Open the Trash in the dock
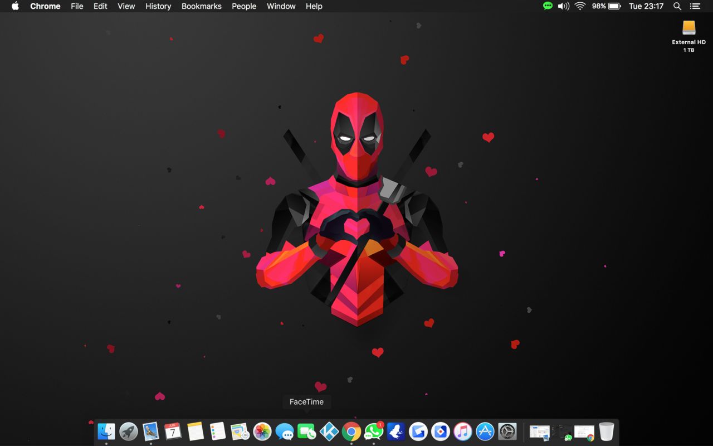This screenshot has height=446, width=713. point(607,431)
